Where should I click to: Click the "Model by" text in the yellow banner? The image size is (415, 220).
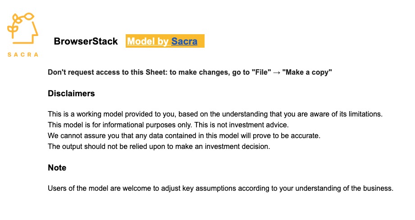click(148, 41)
